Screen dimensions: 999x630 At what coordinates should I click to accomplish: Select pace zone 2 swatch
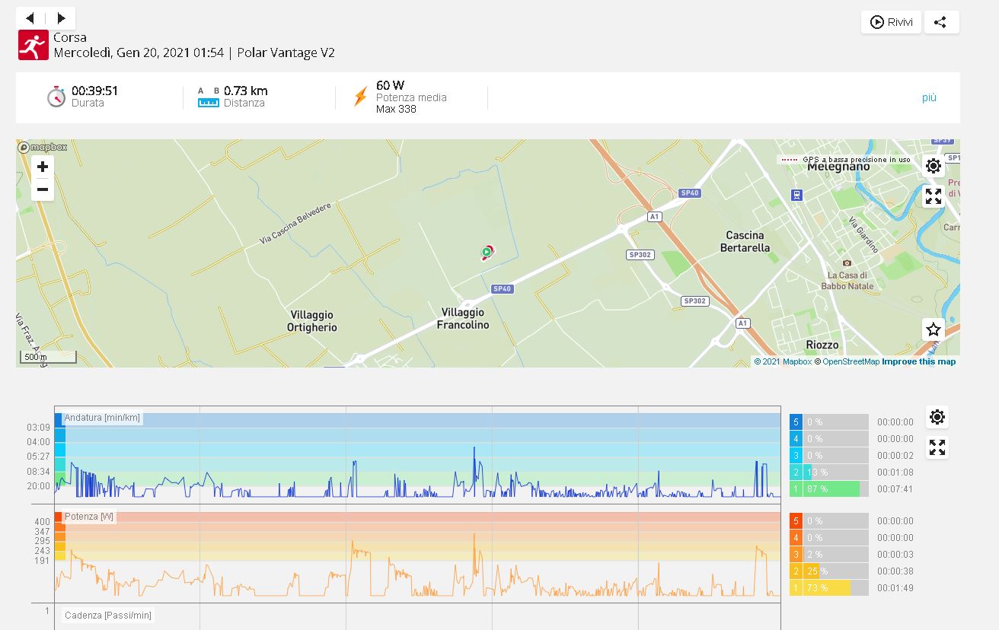click(796, 472)
